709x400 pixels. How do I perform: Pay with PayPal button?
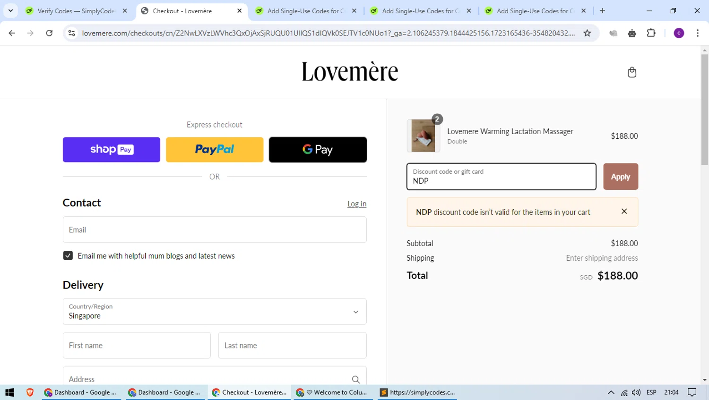(x=215, y=150)
